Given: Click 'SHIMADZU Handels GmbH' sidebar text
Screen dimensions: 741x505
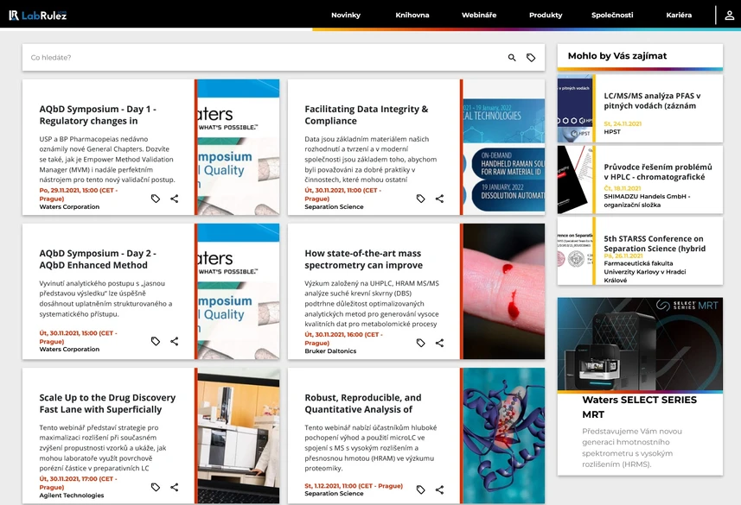Looking at the screenshot, I should [x=647, y=200].
